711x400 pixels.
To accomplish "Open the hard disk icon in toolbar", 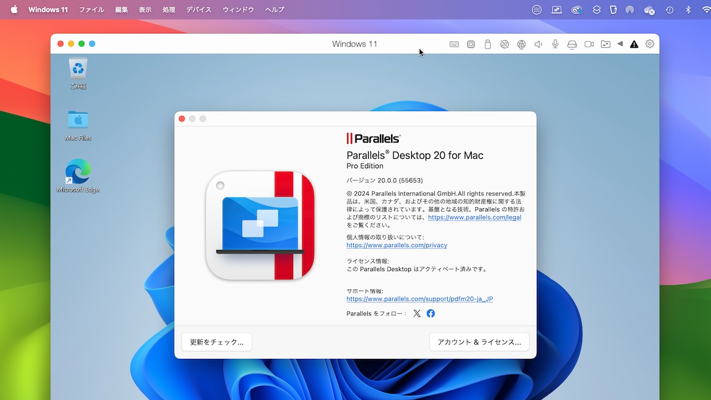I will pyautogui.click(x=572, y=44).
